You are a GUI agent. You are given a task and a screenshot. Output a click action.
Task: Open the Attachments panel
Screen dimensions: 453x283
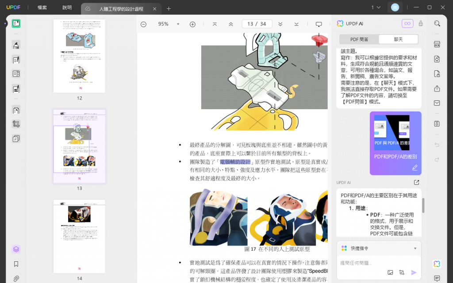[16, 279]
